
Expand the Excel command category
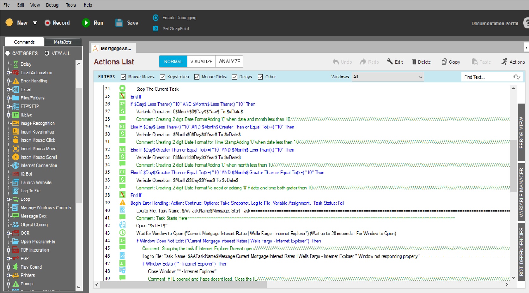tap(8, 90)
